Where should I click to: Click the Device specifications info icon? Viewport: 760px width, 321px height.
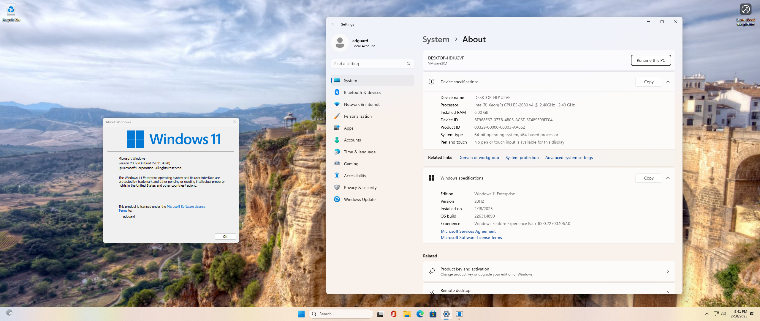click(431, 82)
